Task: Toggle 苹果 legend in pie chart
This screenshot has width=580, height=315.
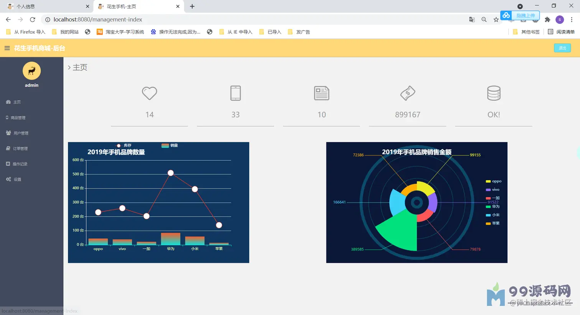Action: (493, 223)
